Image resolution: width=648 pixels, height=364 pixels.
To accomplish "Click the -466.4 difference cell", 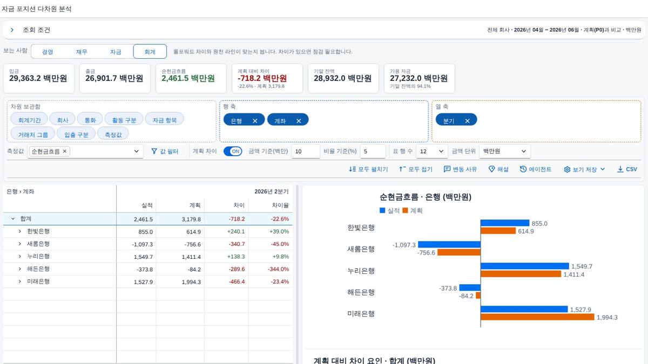I will [x=227, y=281].
